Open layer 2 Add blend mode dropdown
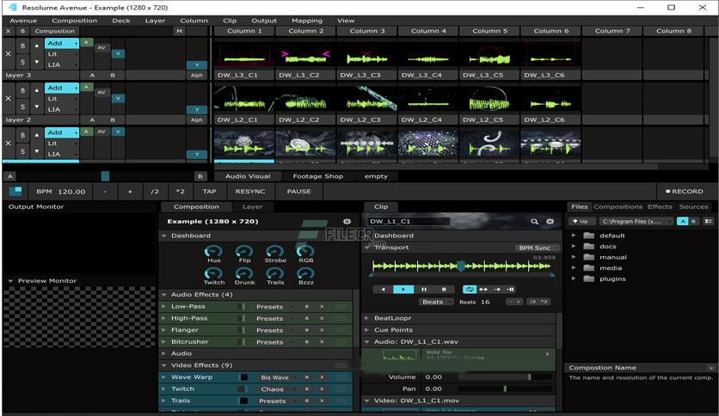 62,88
